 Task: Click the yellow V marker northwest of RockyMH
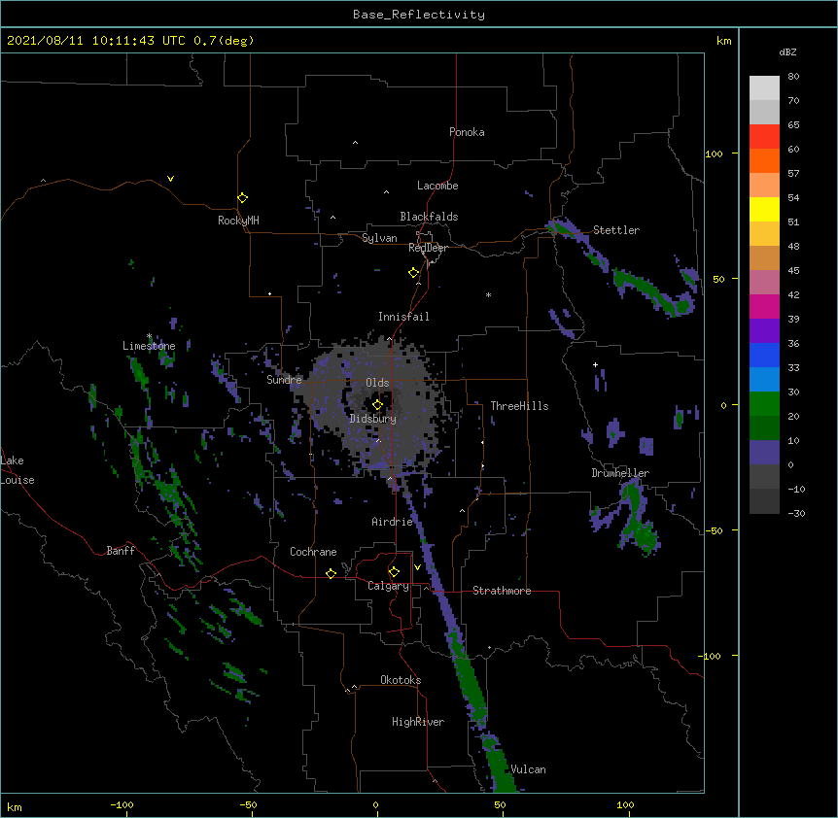pyautogui.click(x=170, y=179)
